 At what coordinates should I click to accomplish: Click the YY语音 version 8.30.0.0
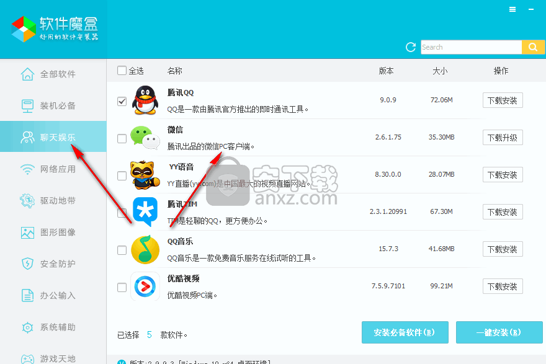tap(388, 174)
